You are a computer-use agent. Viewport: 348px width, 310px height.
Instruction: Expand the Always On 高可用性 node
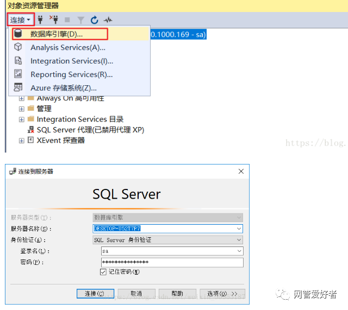(22, 98)
